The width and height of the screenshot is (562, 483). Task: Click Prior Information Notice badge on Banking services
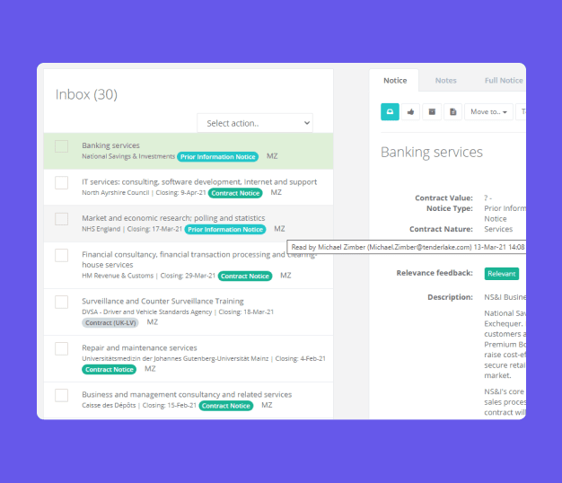[x=218, y=157]
